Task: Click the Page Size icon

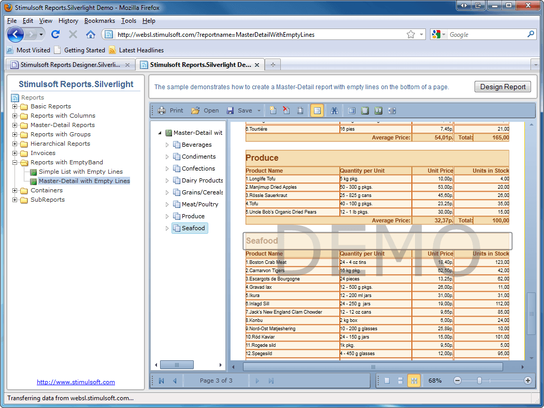Action: (300, 111)
